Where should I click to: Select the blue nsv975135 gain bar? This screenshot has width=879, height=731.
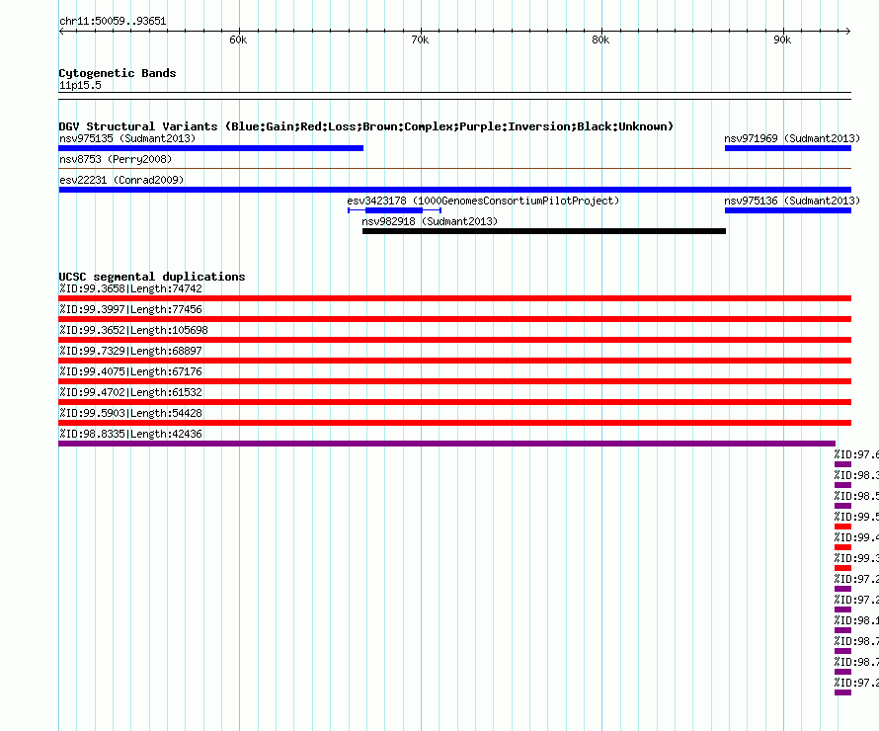210,148
